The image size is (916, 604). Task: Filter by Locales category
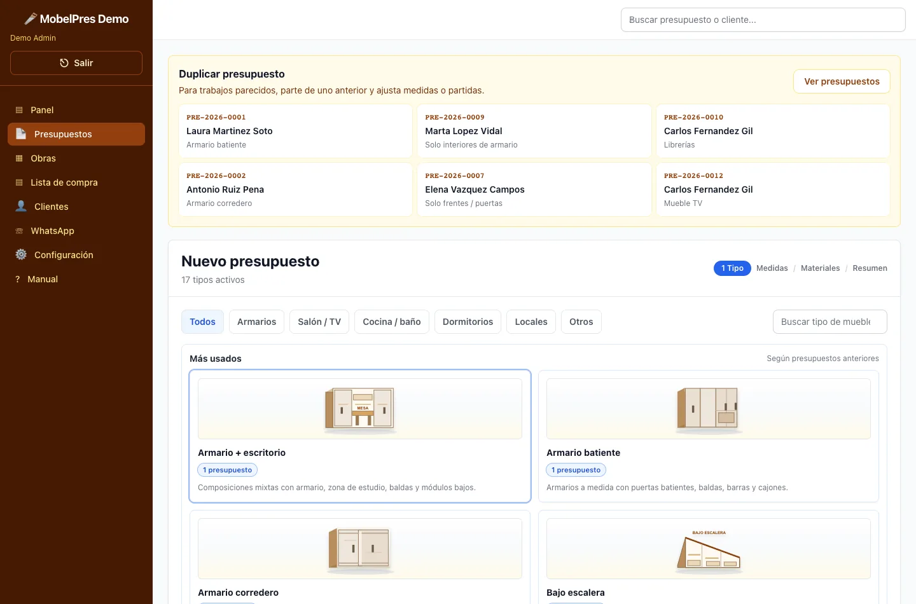tap(531, 322)
